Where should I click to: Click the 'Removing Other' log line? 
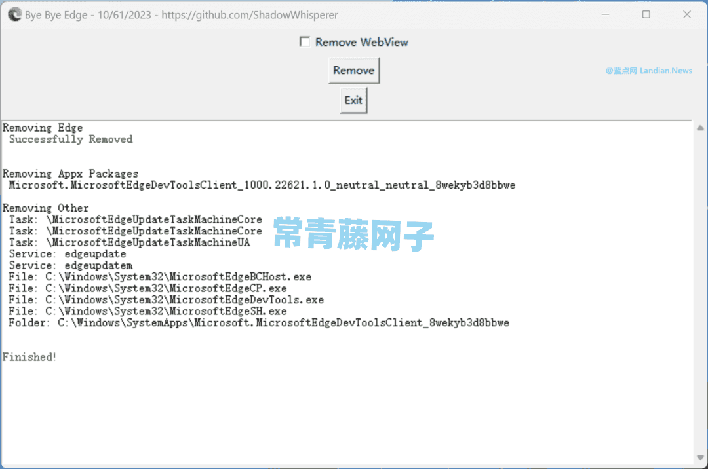coord(46,208)
